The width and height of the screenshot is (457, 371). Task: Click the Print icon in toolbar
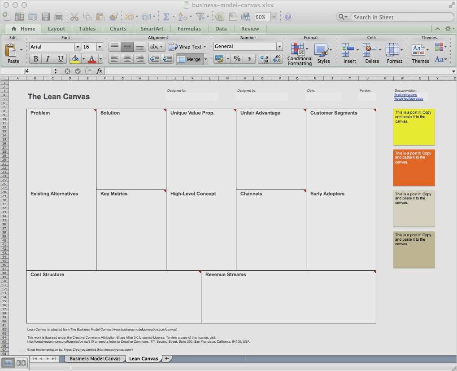point(59,17)
